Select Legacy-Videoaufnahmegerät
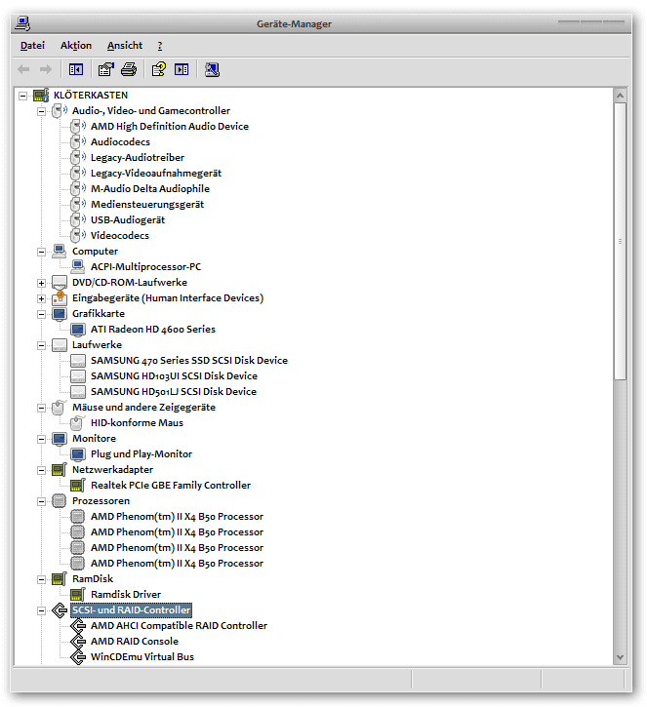 (x=156, y=174)
